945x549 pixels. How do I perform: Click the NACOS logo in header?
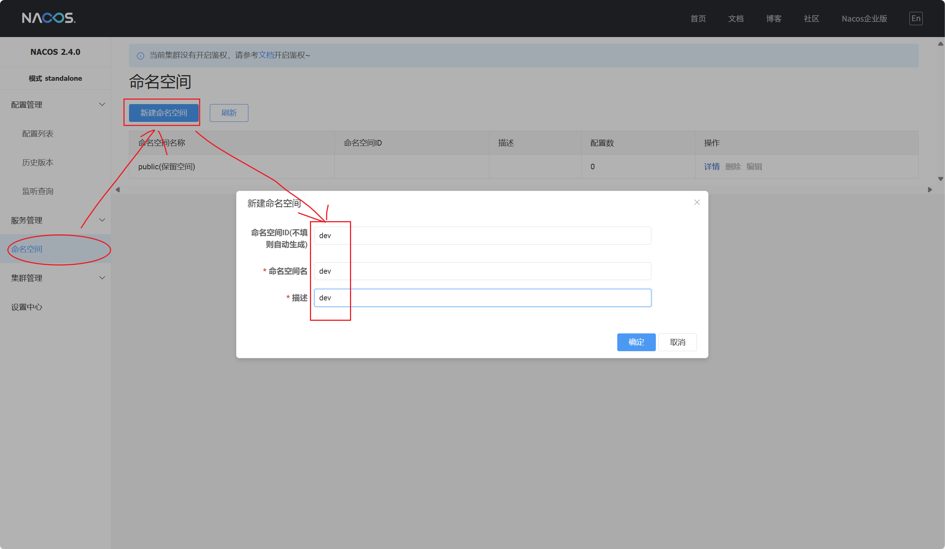(x=49, y=18)
